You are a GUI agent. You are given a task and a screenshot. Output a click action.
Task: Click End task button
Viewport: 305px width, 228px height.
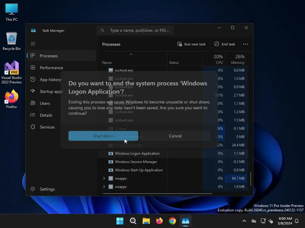(x=225, y=44)
